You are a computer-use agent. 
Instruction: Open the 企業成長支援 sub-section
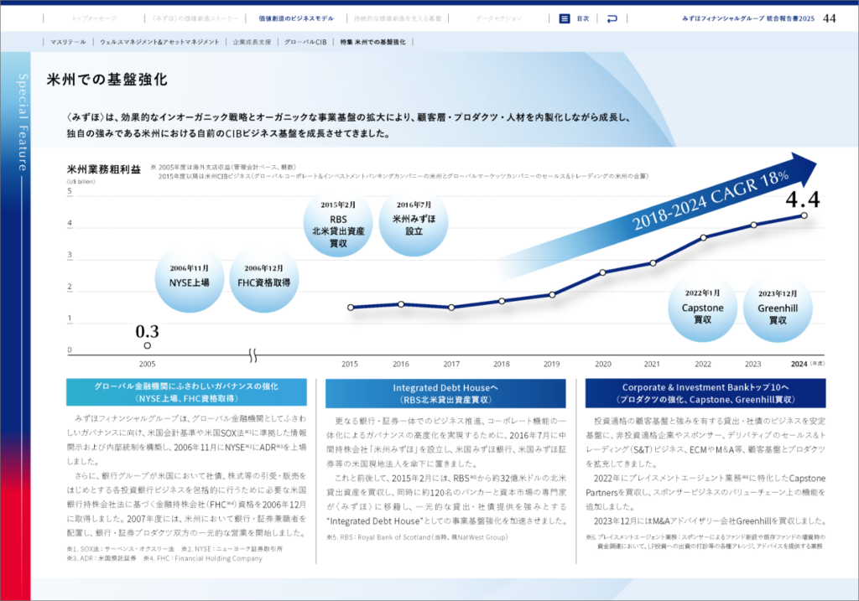pyautogui.click(x=252, y=41)
